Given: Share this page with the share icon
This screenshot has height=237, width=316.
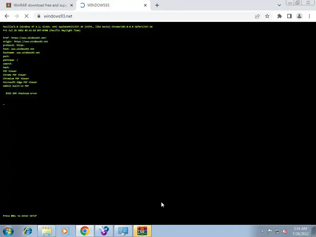Looking at the screenshot, I should 257,16.
